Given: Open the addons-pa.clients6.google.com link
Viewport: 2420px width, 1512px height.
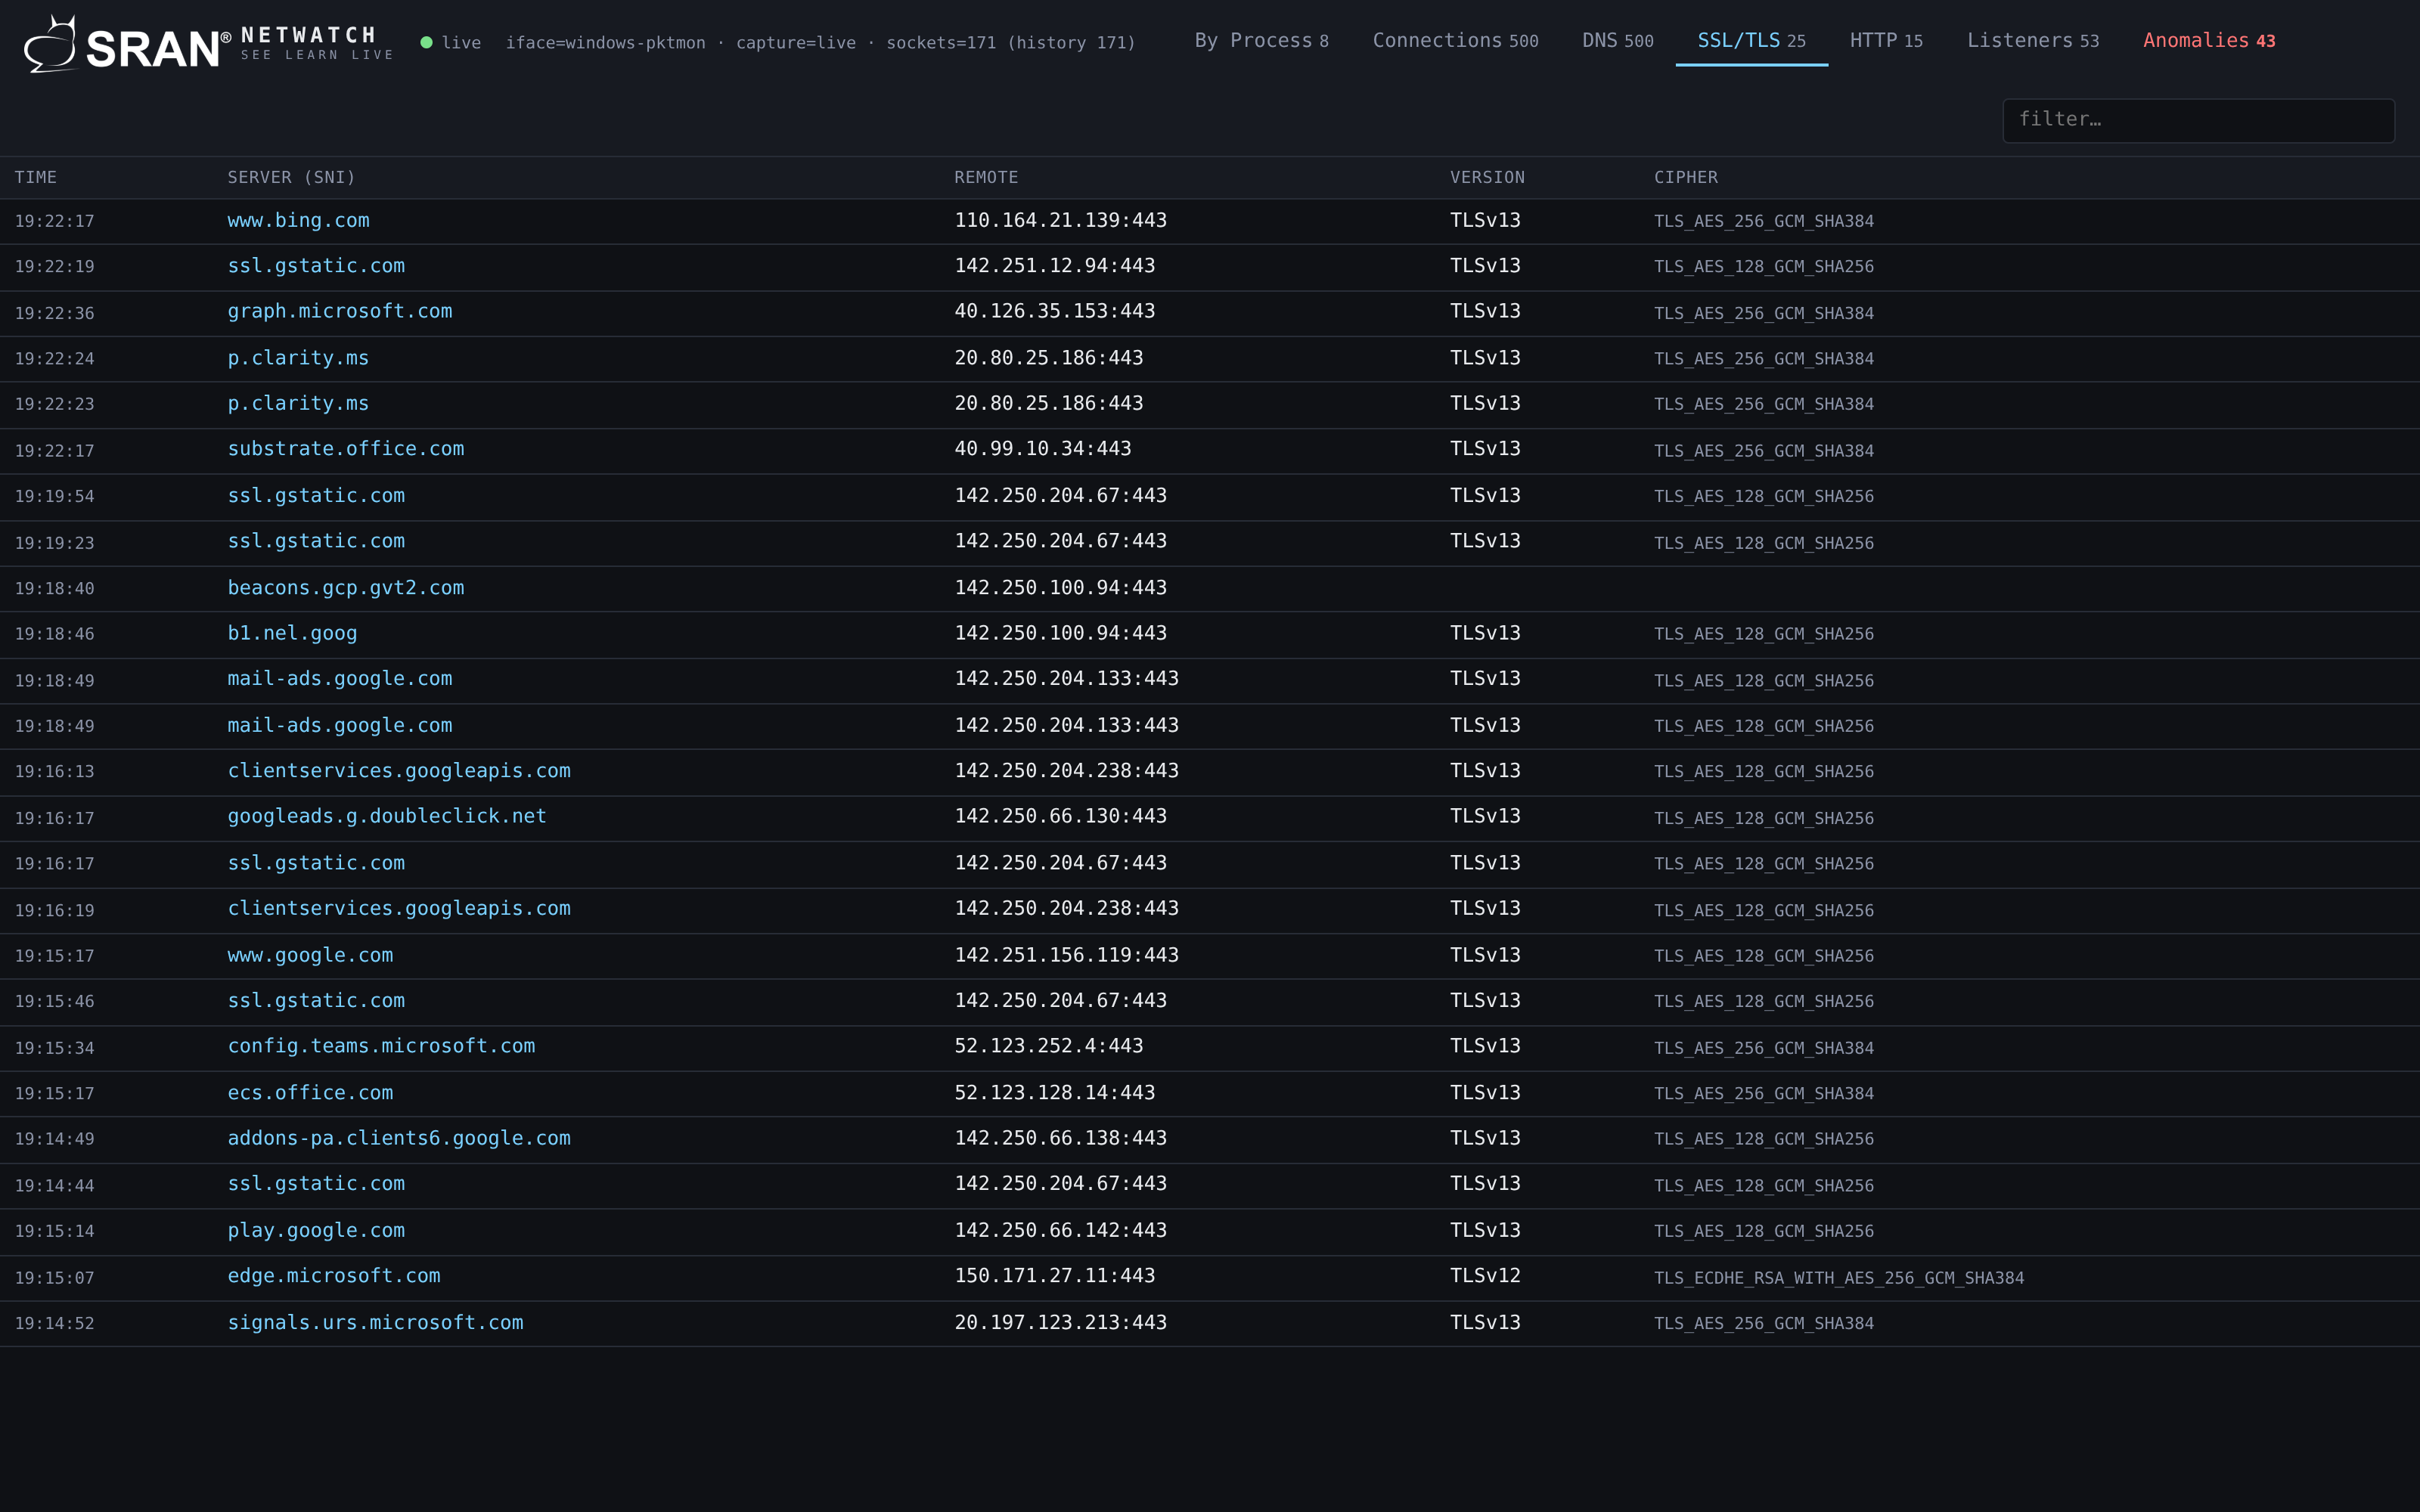Looking at the screenshot, I should [x=399, y=1139].
